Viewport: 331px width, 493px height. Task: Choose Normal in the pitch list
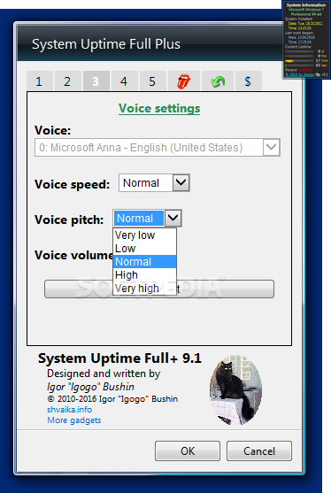point(144,262)
